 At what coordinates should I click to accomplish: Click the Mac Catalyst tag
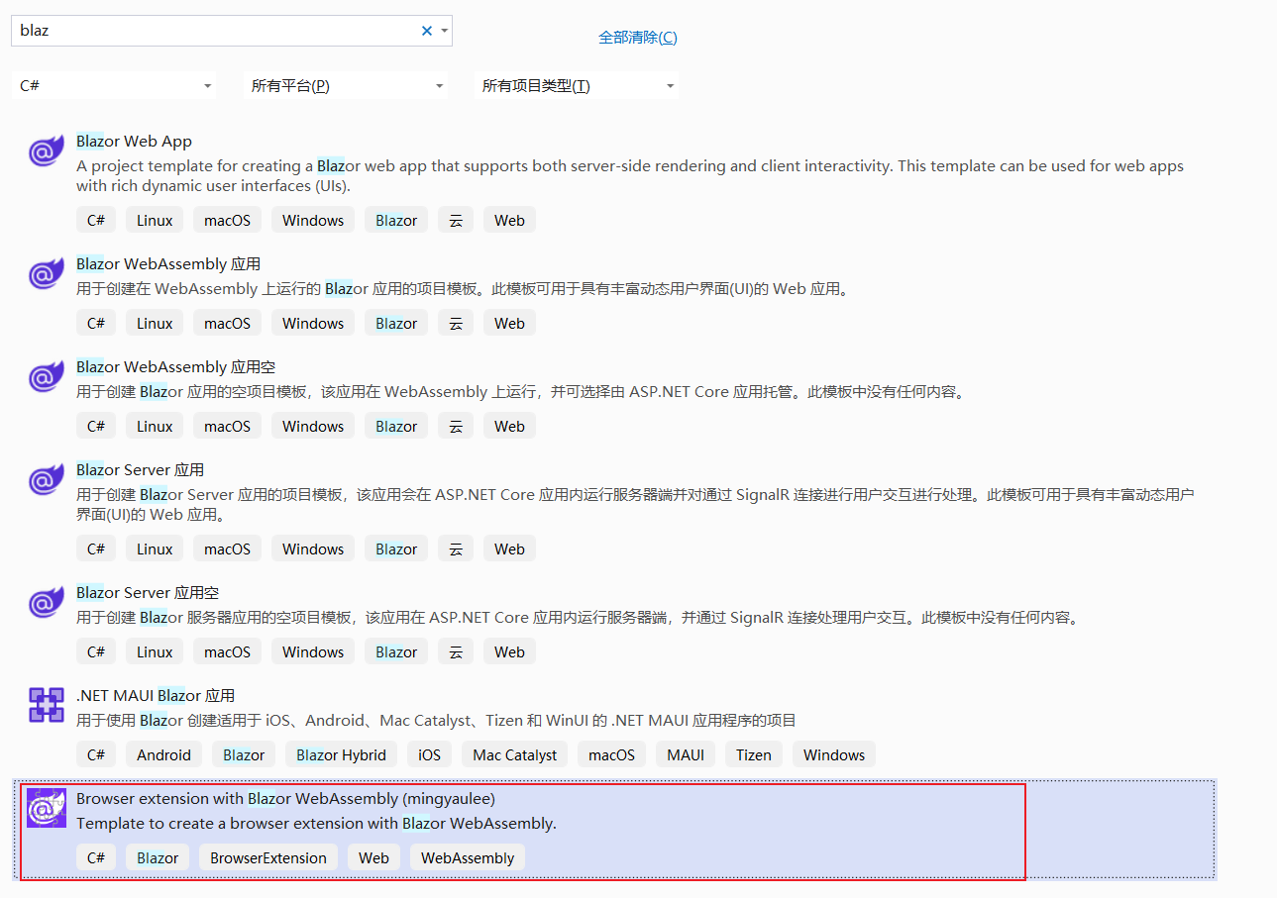(x=515, y=755)
